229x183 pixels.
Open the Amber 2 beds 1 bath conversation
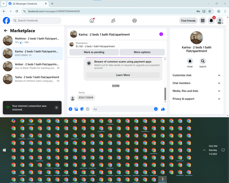click(x=32, y=66)
